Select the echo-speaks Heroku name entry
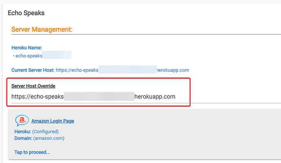The height and width of the screenshot is (163, 281). [x=42, y=56]
